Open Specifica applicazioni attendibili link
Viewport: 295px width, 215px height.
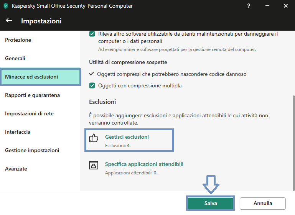[x=144, y=164]
